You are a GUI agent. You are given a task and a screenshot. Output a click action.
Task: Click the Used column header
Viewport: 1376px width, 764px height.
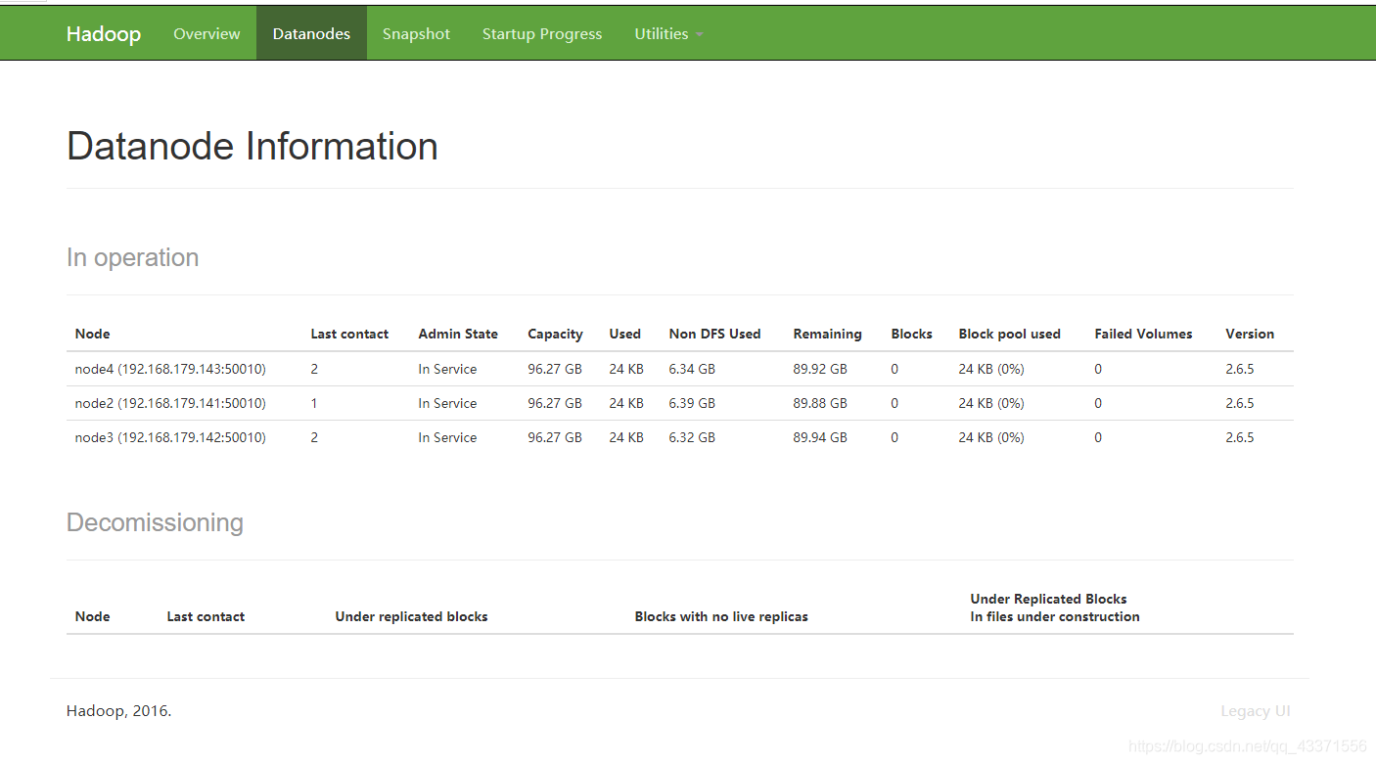(x=624, y=334)
